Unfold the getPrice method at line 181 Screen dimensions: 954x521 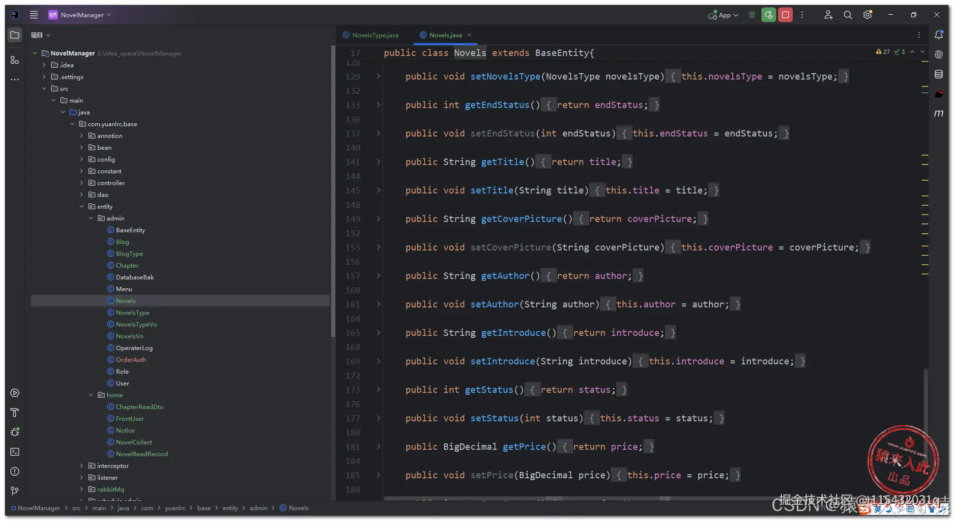(378, 446)
